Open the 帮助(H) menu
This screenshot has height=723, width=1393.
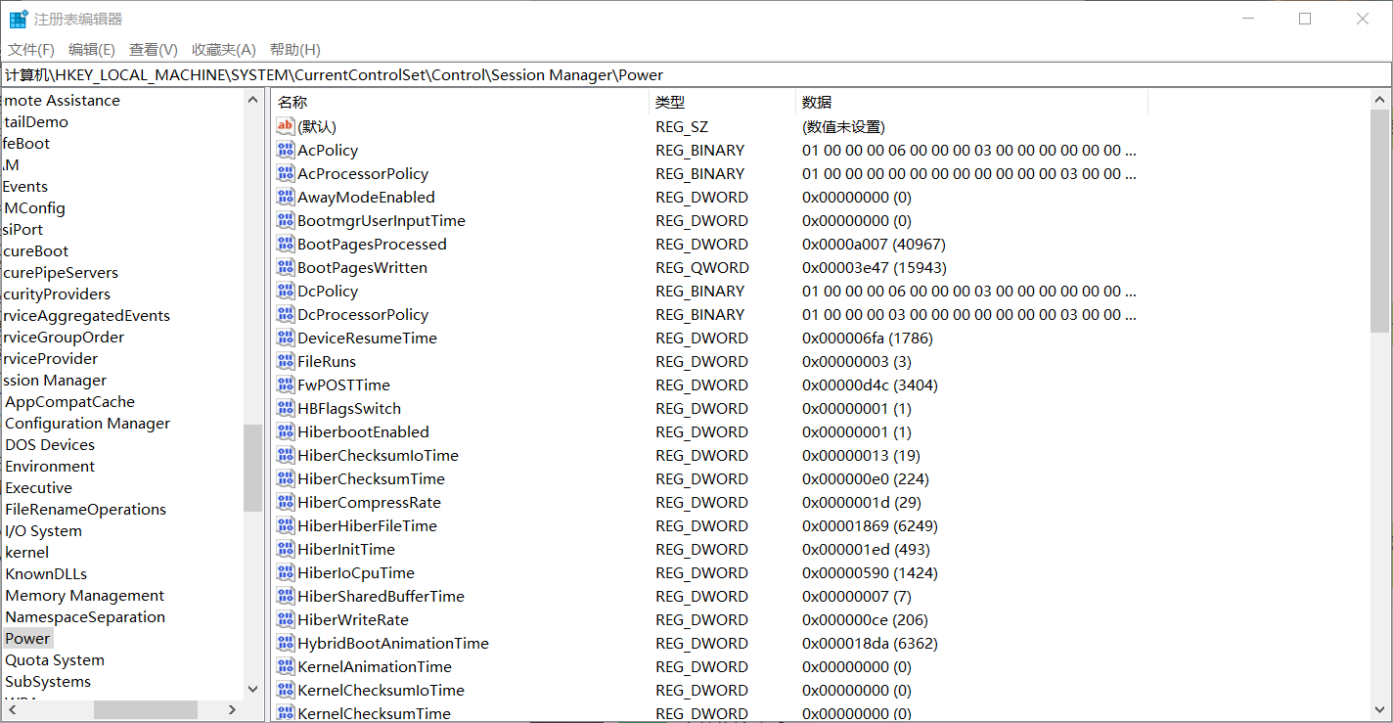(x=295, y=49)
